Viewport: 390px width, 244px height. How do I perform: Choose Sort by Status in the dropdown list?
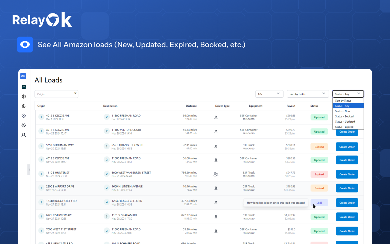click(x=348, y=101)
